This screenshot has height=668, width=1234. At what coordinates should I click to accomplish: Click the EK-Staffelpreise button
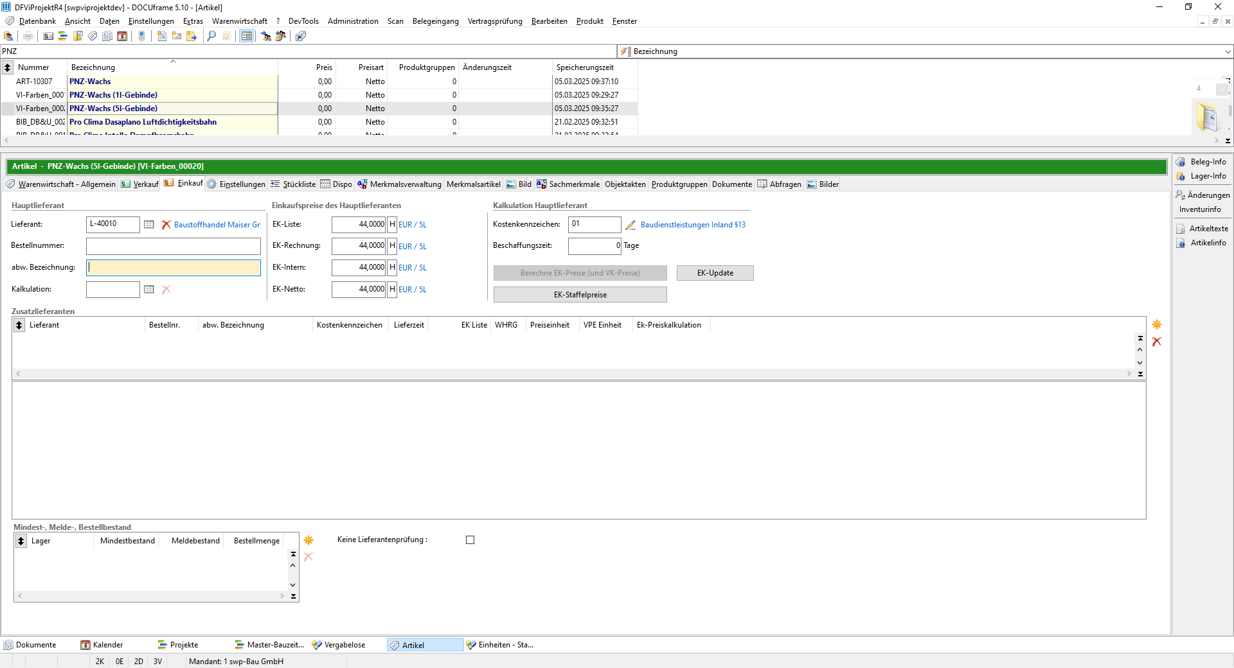tap(580, 295)
